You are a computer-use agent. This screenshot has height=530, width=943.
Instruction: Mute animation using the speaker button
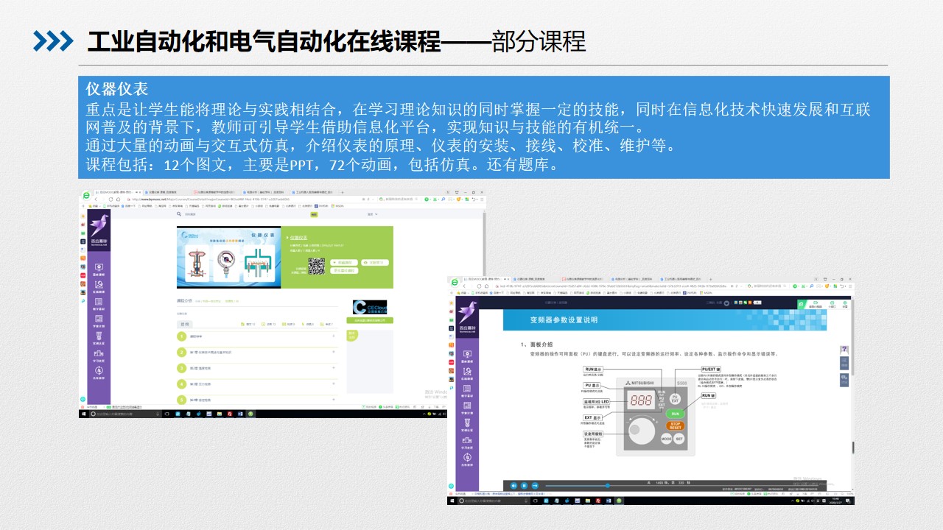513,486
